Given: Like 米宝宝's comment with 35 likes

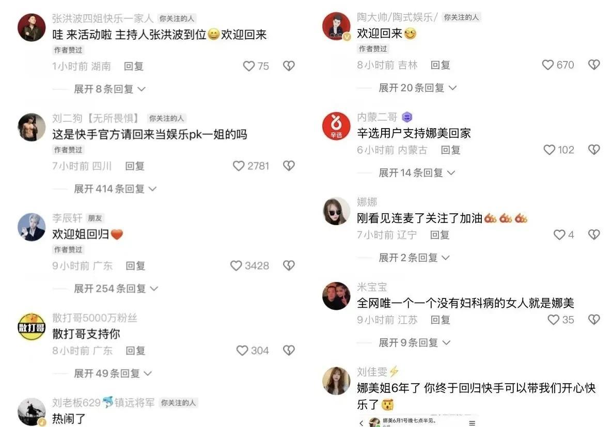Looking at the screenshot, I should pyautogui.click(x=553, y=320).
